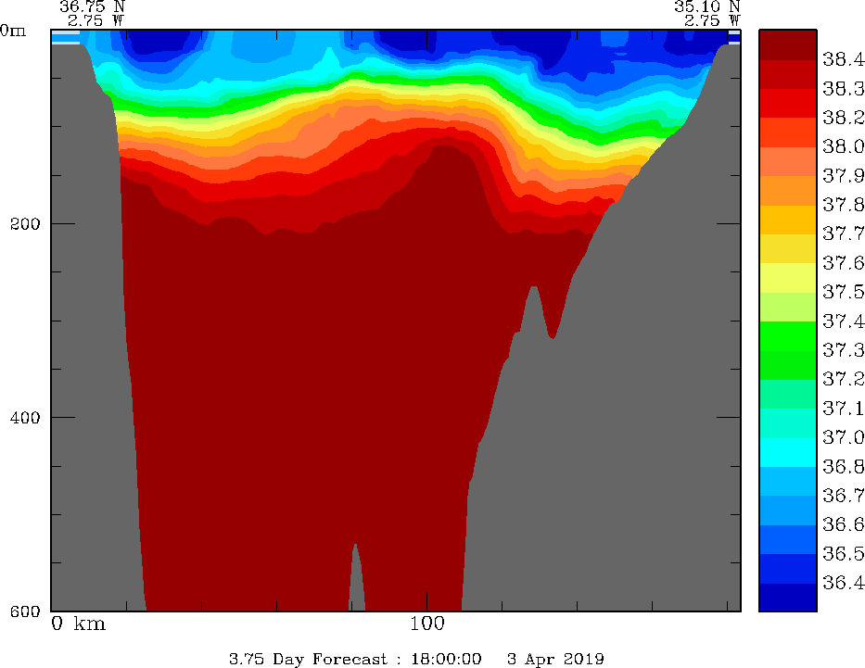Image resolution: width=865 pixels, height=668 pixels.
Task: Click the '0 km' distance axis label
Action: pyautogui.click(x=78, y=624)
